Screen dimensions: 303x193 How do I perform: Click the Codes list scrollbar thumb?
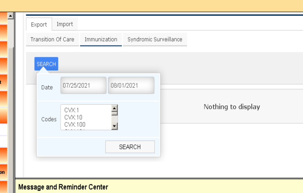click(114, 113)
